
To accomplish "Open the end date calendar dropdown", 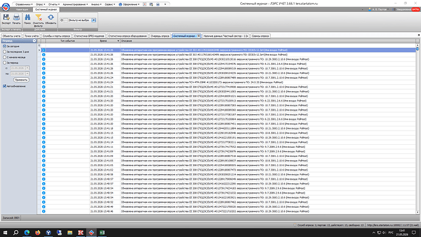I will coord(27,74).
